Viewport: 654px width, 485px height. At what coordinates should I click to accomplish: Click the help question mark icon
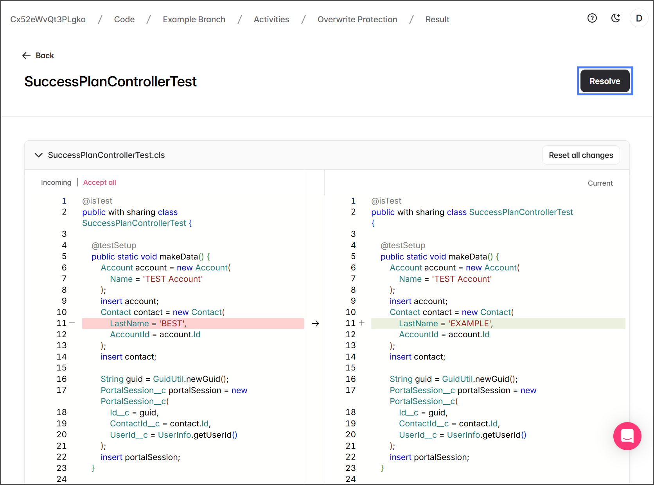pyautogui.click(x=592, y=18)
